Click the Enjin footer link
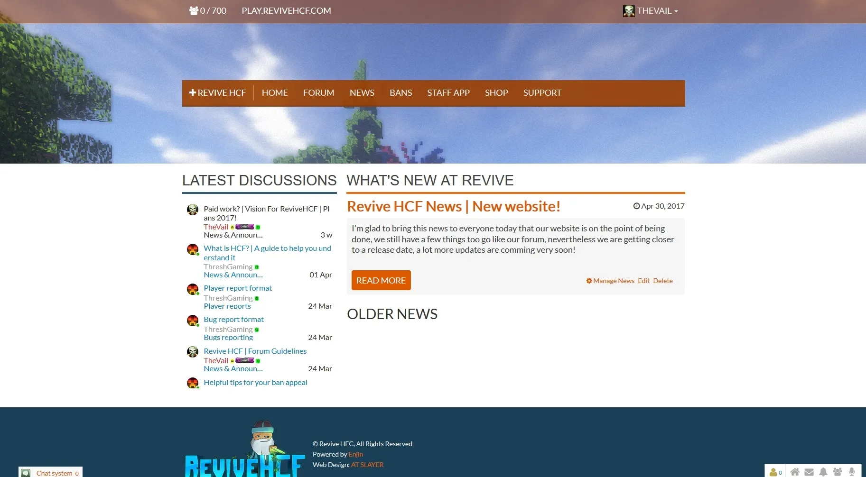 tap(356, 454)
